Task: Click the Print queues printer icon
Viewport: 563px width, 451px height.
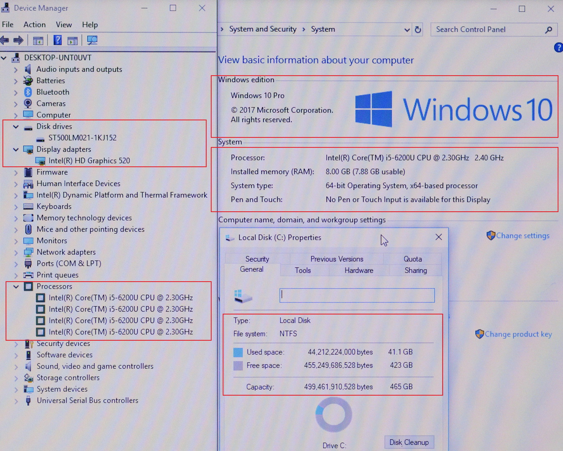Action: 28,275
